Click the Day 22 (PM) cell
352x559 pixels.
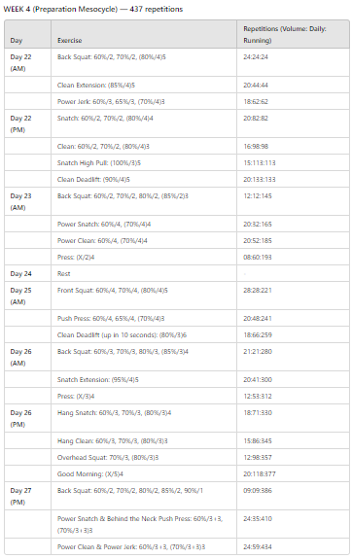point(28,123)
